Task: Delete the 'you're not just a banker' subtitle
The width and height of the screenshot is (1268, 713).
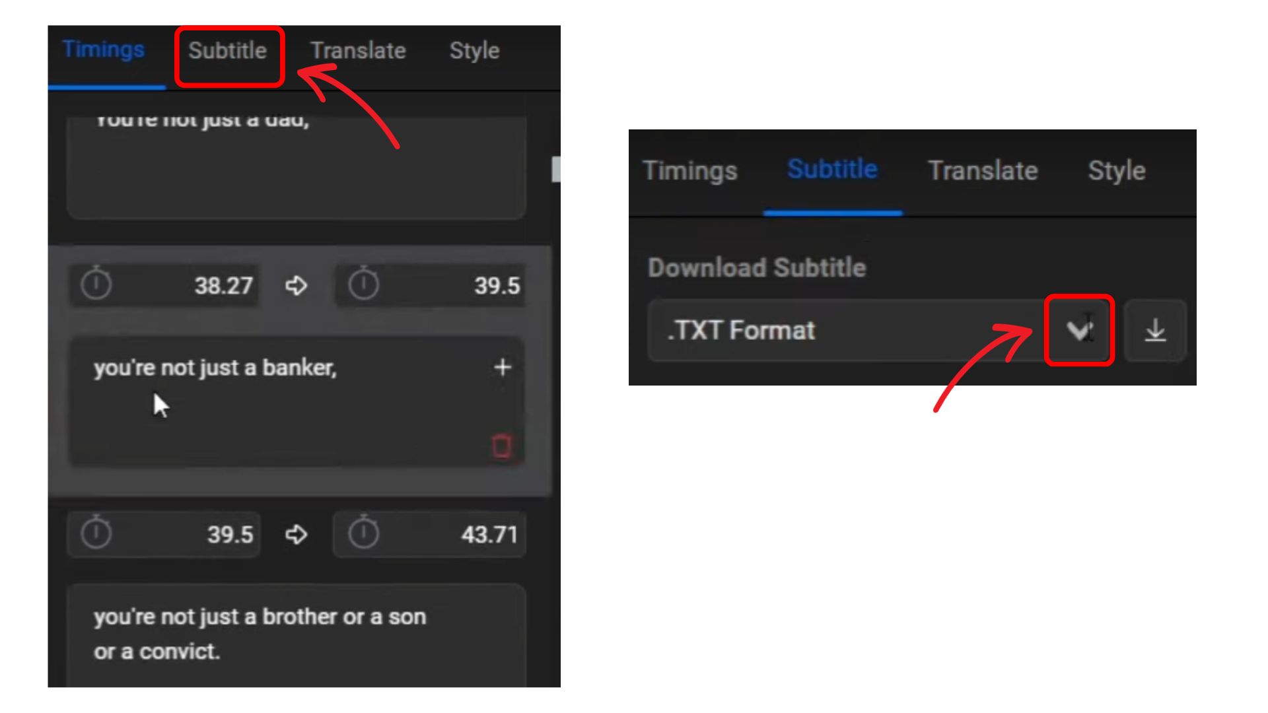Action: tap(502, 446)
